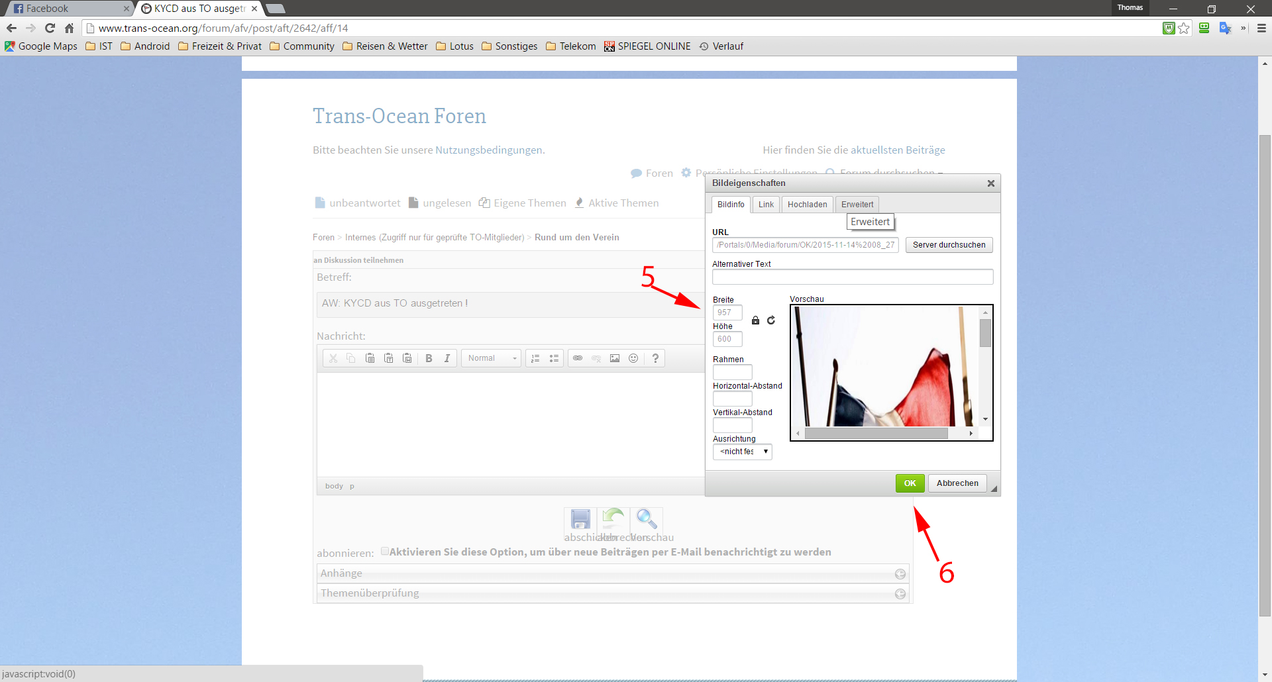1272x682 pixels.
Task: Click the insert image icon
Action: (x=615, y=358)
